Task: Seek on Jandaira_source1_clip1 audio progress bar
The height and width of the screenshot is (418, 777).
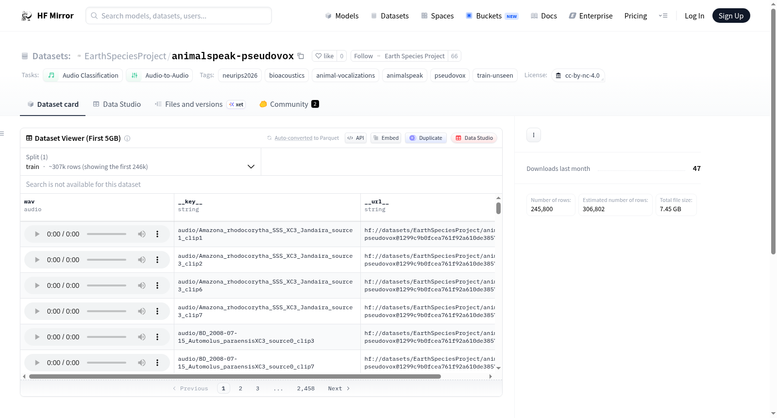Action: pos(106,234)
